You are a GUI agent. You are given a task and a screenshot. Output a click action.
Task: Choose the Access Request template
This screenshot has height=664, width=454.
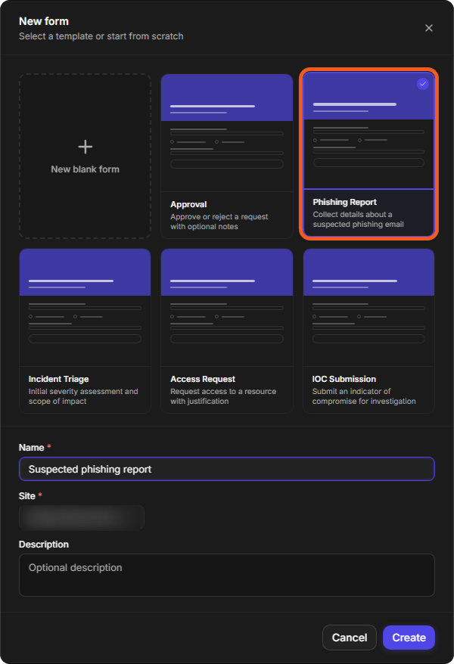click(226, 330)
